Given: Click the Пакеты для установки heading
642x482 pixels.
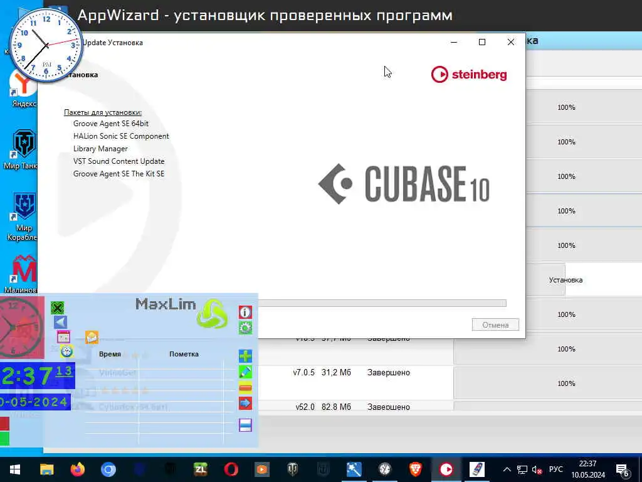Looking at the screenshot, I should pyautogui.click(x=103, y=112).
